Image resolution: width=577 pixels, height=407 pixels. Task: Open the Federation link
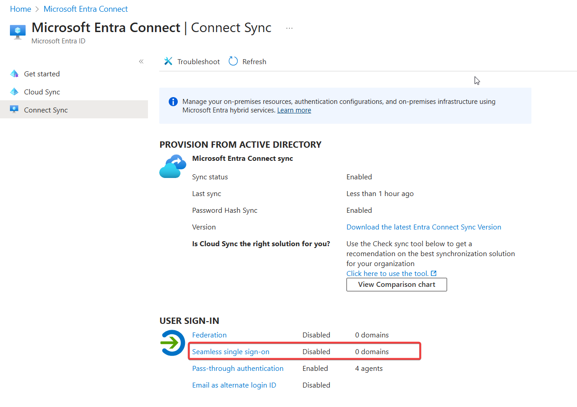click(209, 335)
